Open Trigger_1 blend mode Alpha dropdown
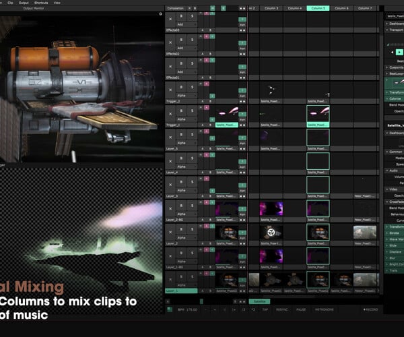 187,119
